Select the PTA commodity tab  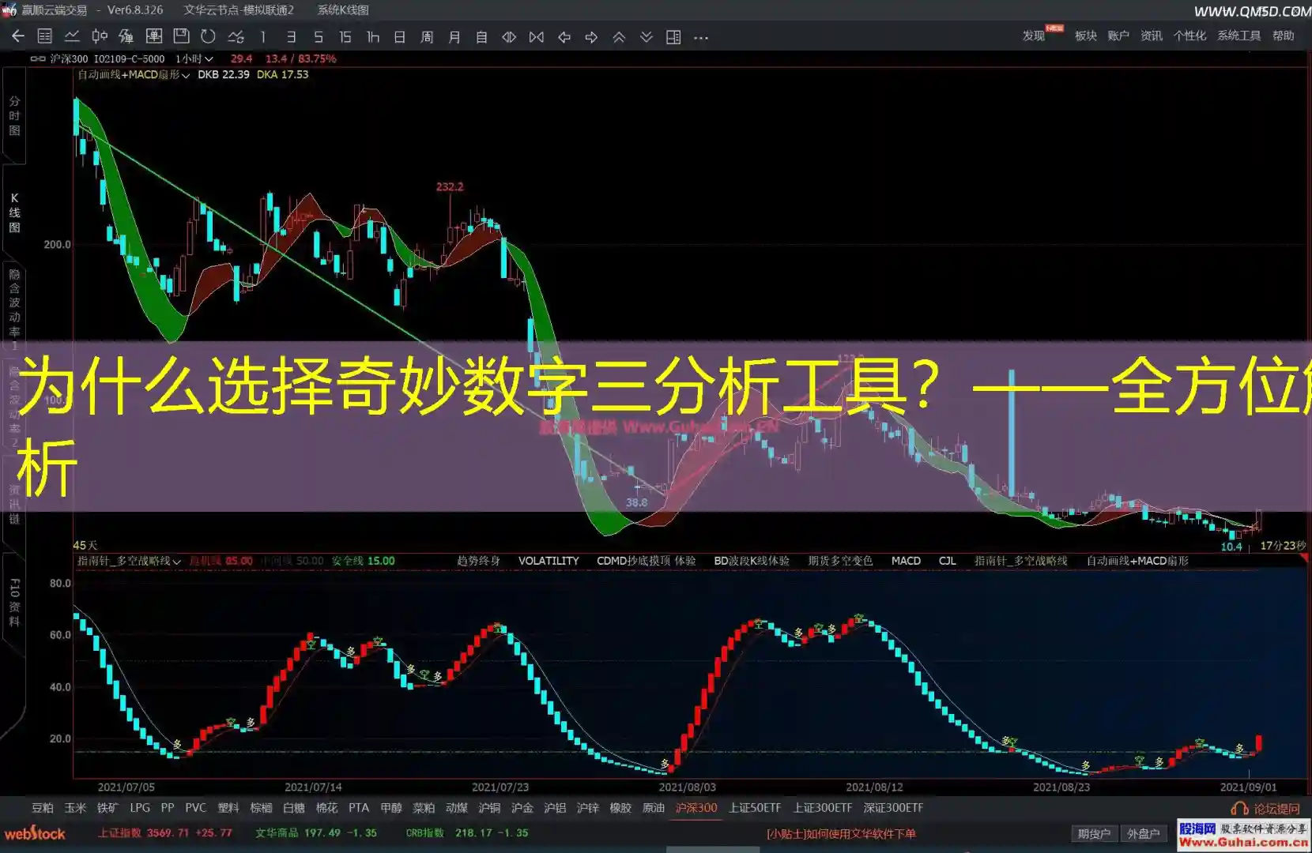(359, 808)
